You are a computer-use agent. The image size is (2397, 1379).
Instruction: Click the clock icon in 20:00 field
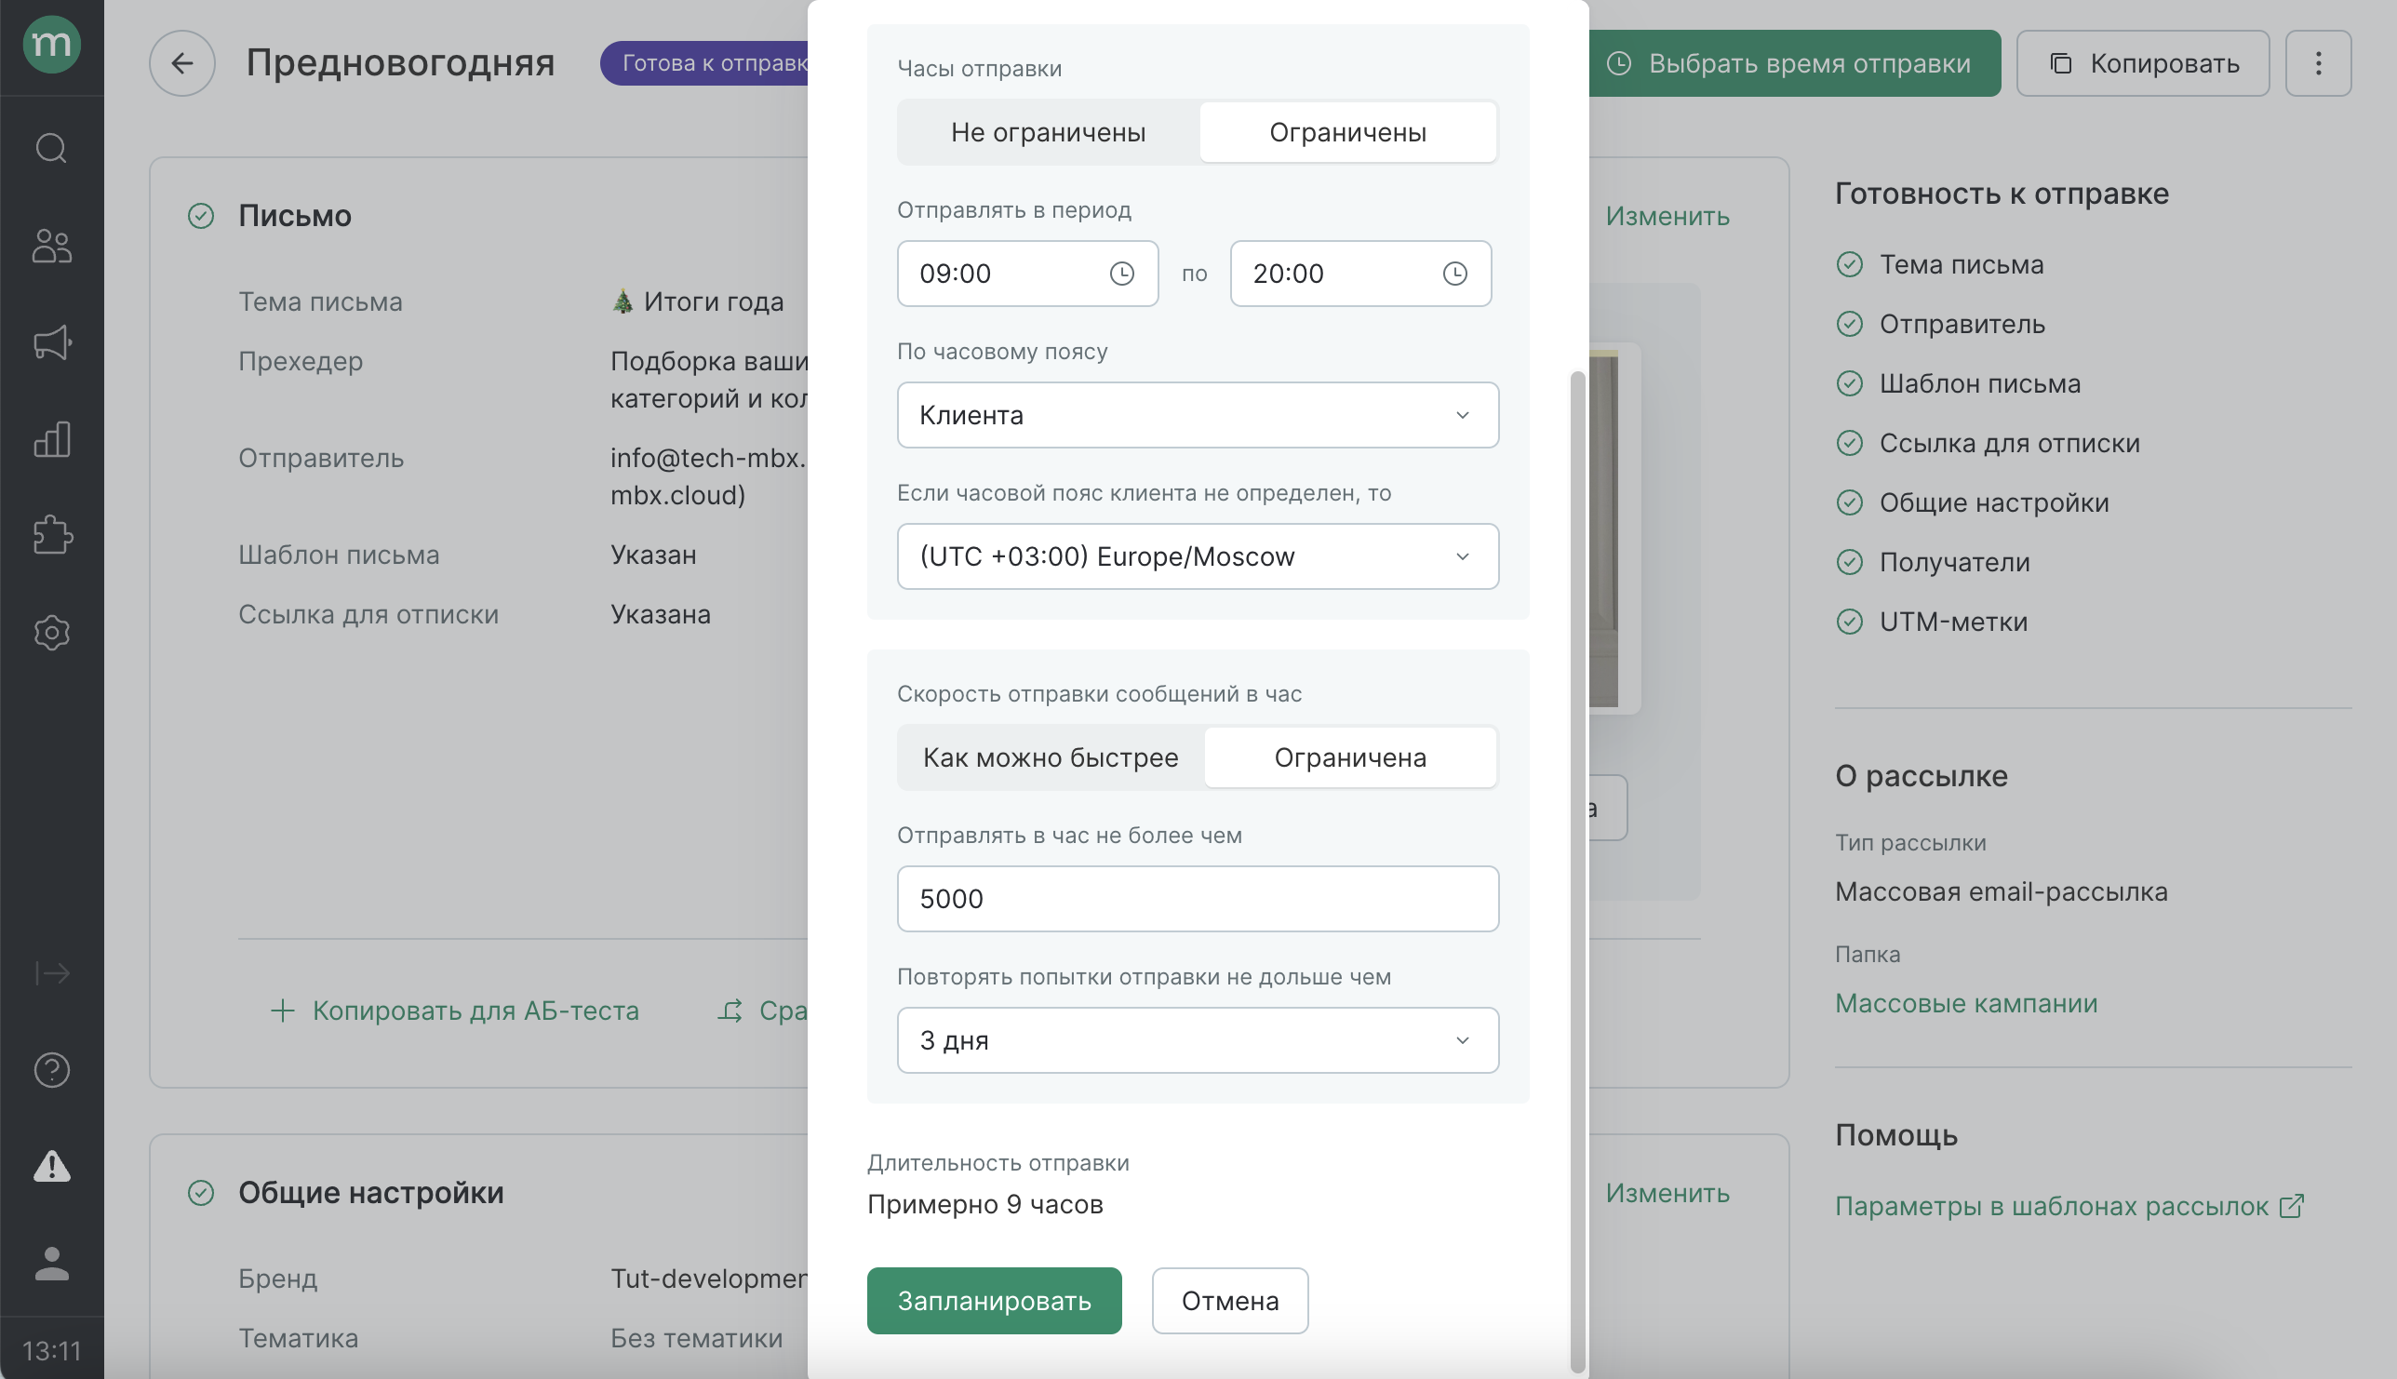[1454, 274]
